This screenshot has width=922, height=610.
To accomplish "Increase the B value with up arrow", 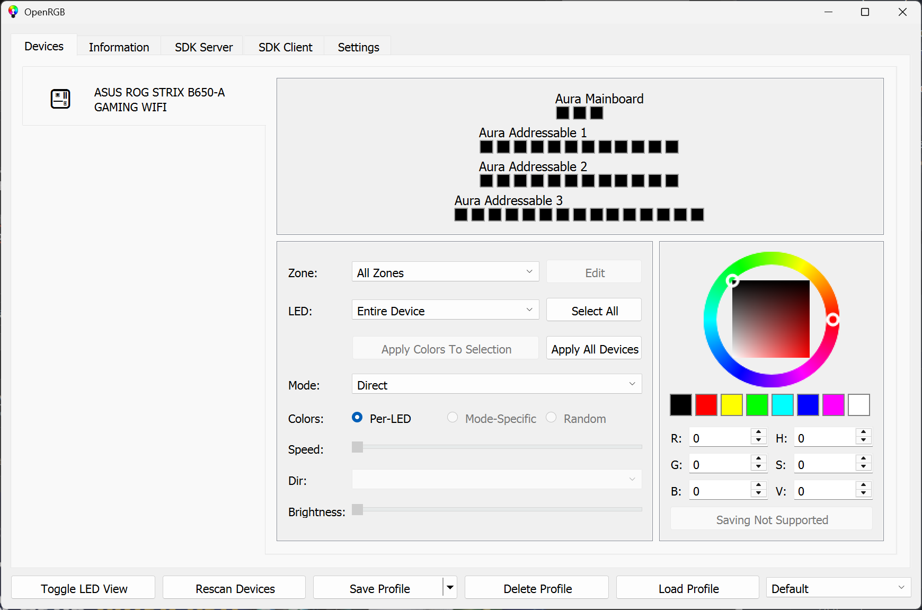I will tap(759, 485).
